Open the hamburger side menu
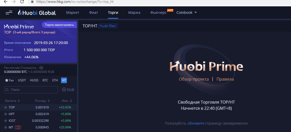 pos(9,13)
